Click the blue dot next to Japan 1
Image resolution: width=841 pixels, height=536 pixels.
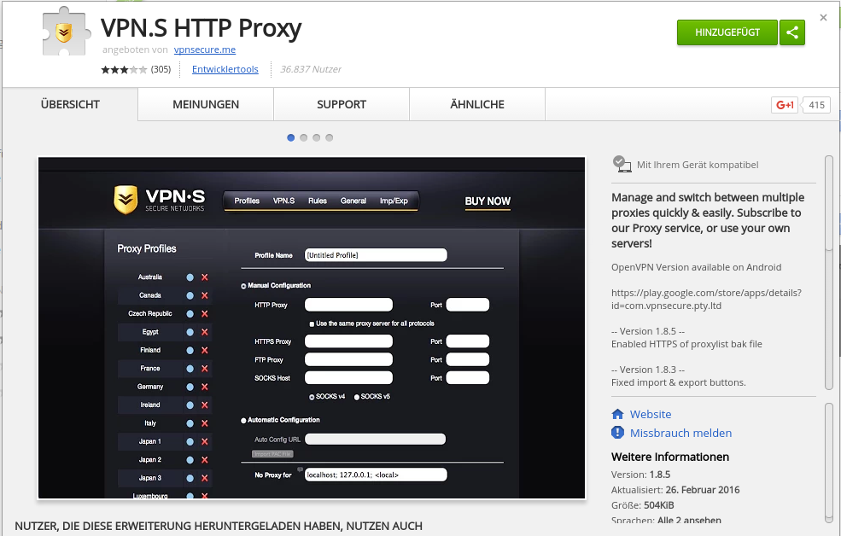[190, 441]
